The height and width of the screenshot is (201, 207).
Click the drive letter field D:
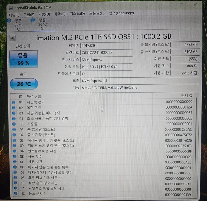106,74
